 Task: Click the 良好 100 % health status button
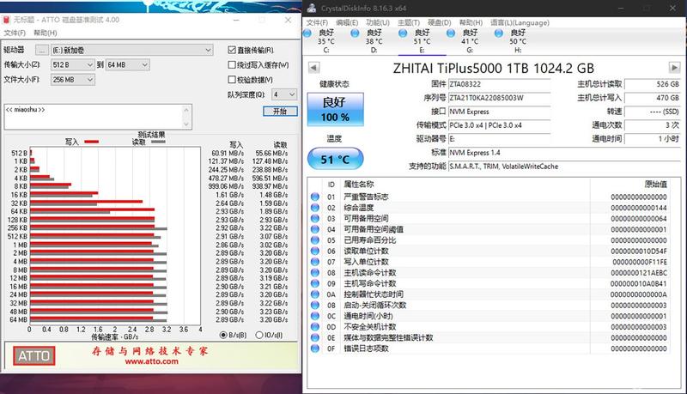pyautogui.click(x=335, y=109)
